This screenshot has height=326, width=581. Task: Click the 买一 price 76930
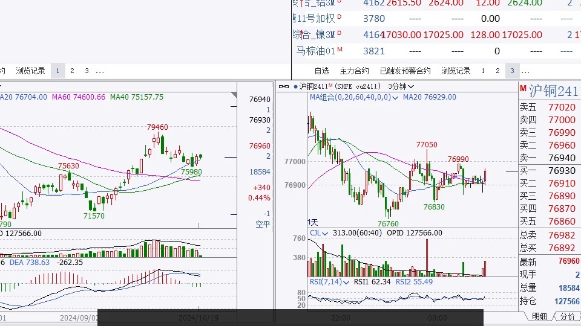pos(562,170)
